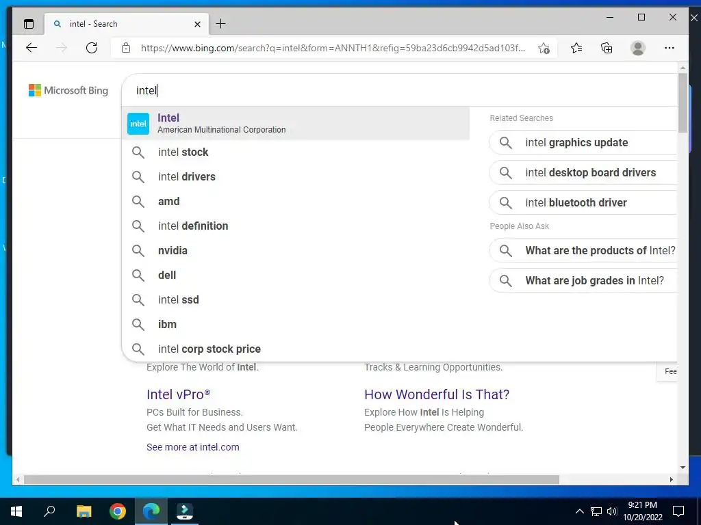Click the Microsoft Bing logo

point(68,90)
